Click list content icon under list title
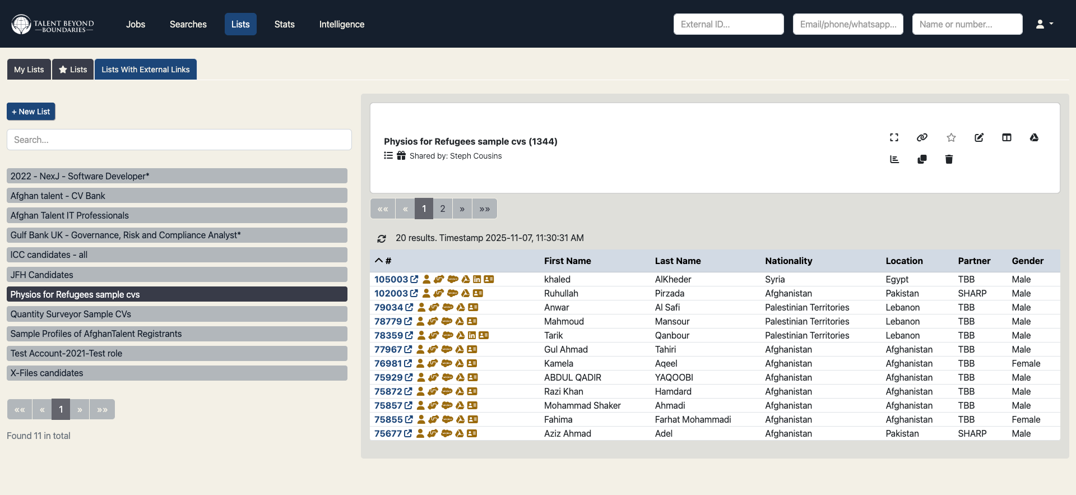The width and height of the screenshot is (1076, 495). tap(388, 156)
